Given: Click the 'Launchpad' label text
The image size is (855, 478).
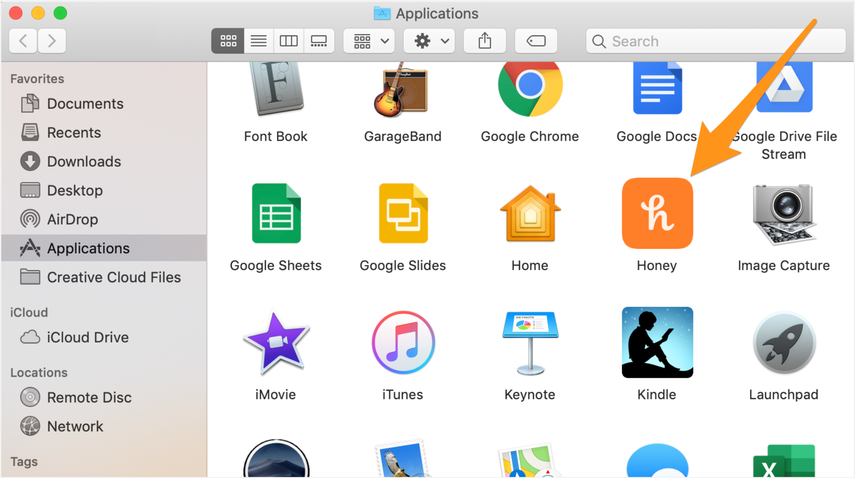Looking at the screenshot, I should coord(784,394).
